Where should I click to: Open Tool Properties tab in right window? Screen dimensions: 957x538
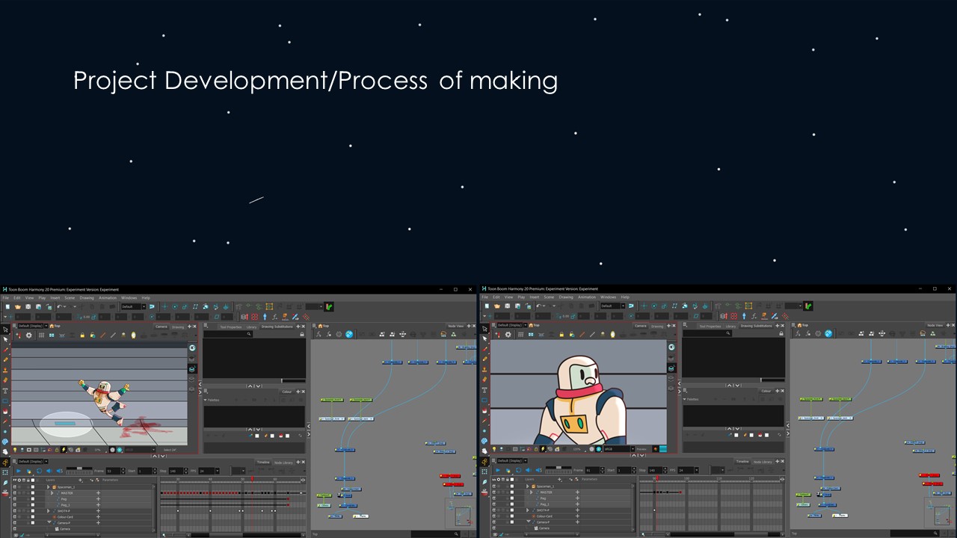[710, 327]
